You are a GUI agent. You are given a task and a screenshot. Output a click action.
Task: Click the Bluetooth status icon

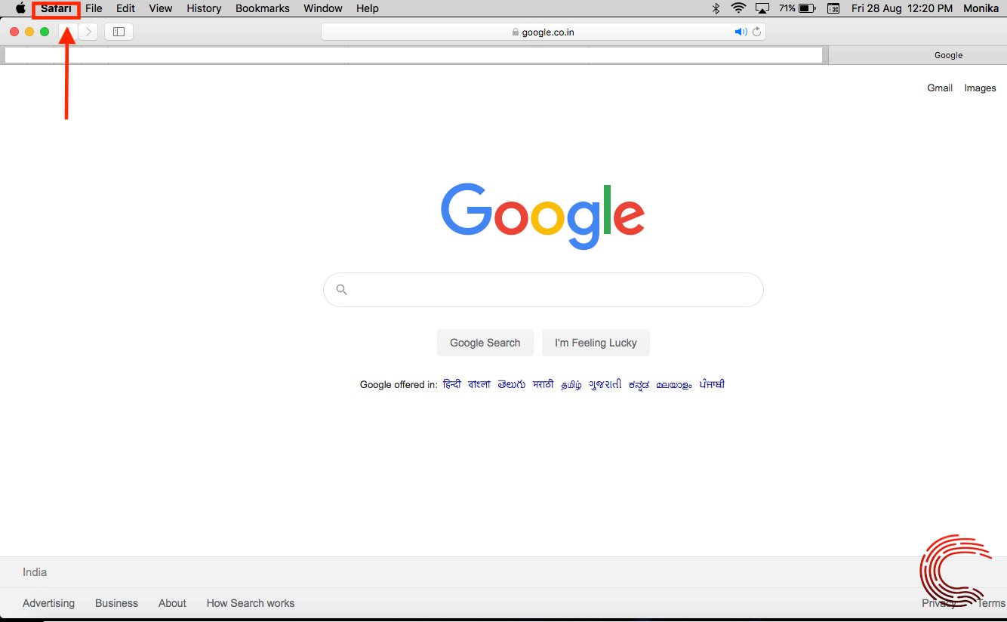716,8
